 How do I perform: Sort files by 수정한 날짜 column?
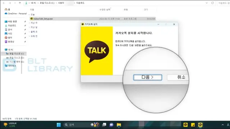tap(105, 10)
